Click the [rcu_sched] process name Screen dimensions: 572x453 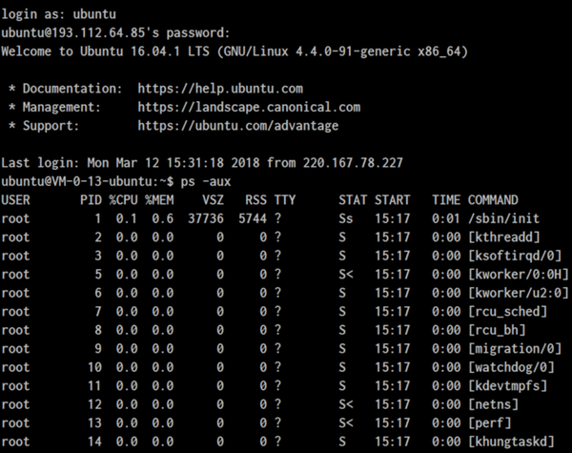(507, 312)
